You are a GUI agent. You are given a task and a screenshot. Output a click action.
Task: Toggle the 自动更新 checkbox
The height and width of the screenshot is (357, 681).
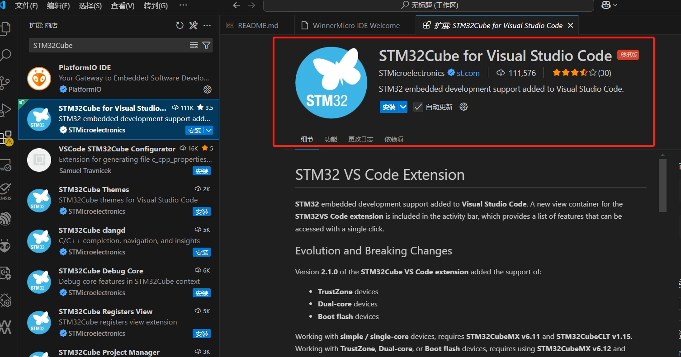pos(418,107)
